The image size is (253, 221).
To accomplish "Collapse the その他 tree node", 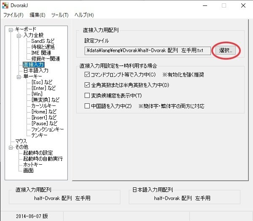I will (x=11, y=147).
